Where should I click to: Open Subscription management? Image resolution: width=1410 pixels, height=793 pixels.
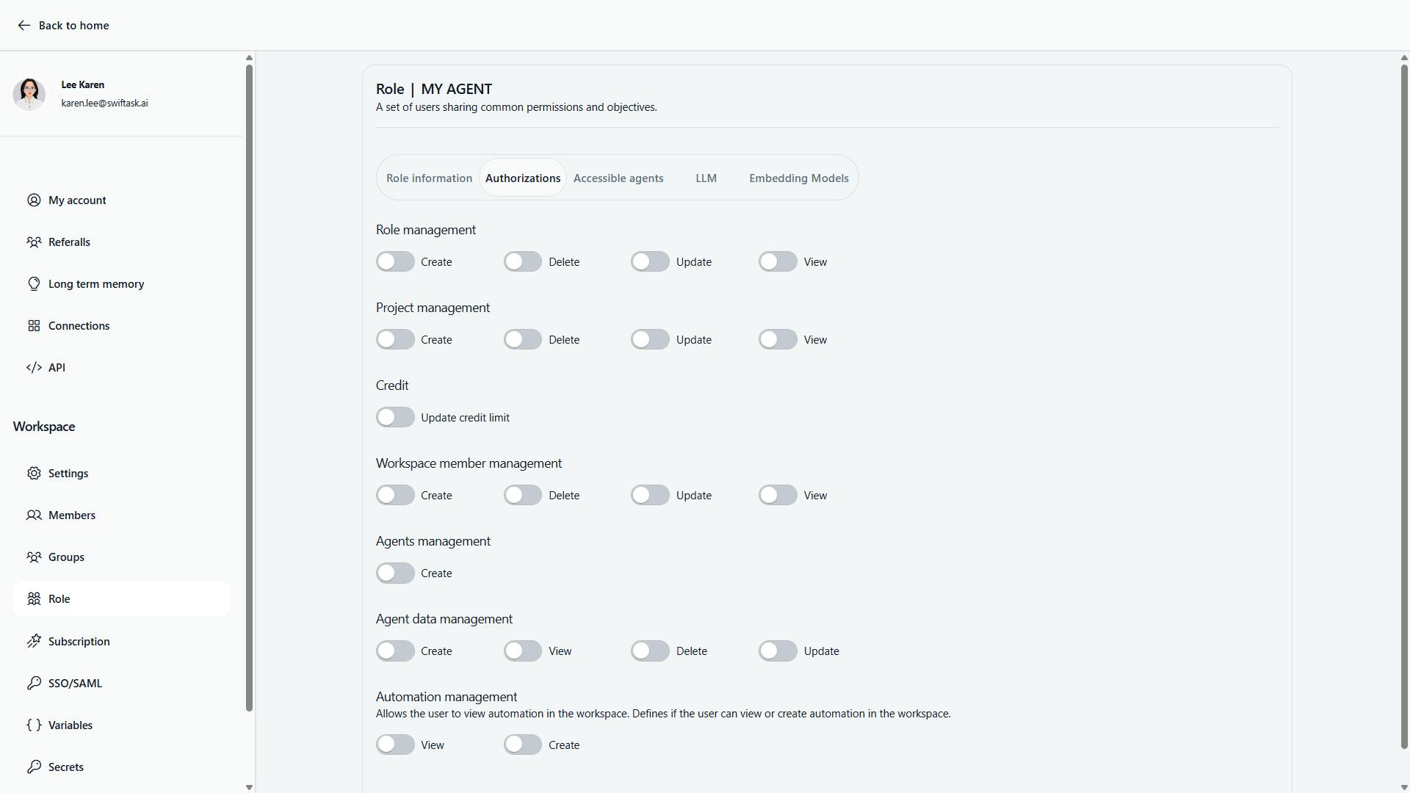point(79,641)
